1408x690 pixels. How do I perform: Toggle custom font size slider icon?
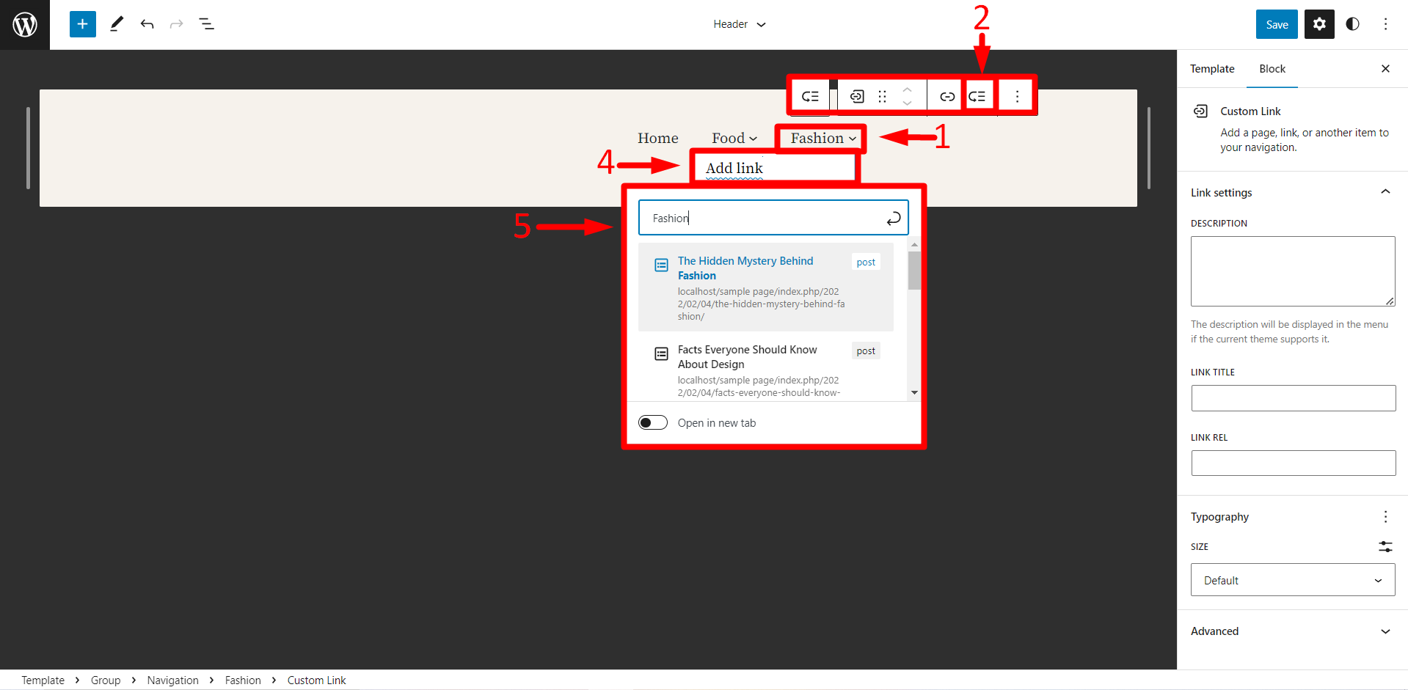(x=1385, y=546)
